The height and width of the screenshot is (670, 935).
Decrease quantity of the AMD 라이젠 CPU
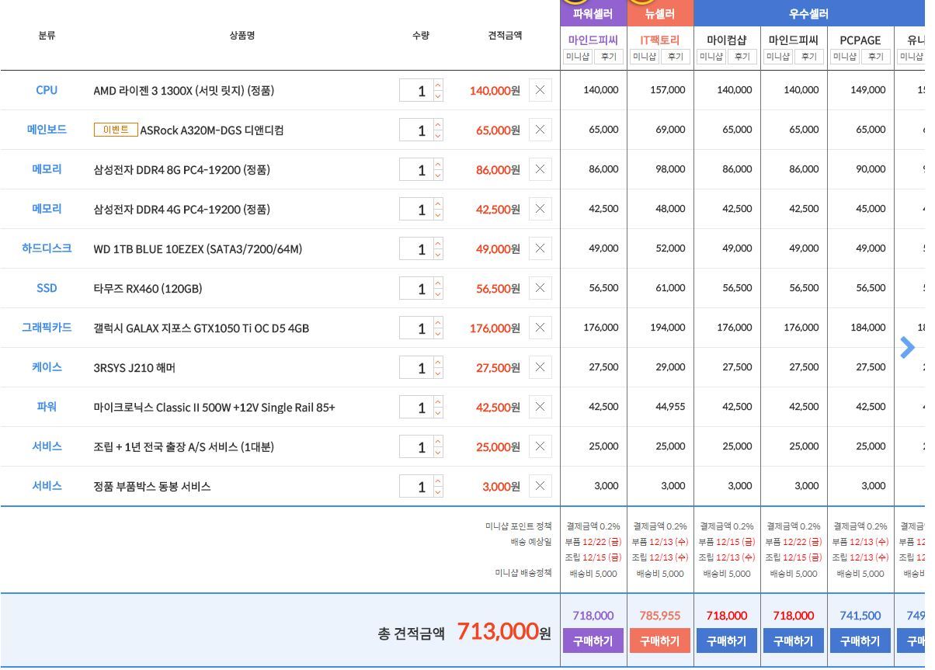coord(438,95)
